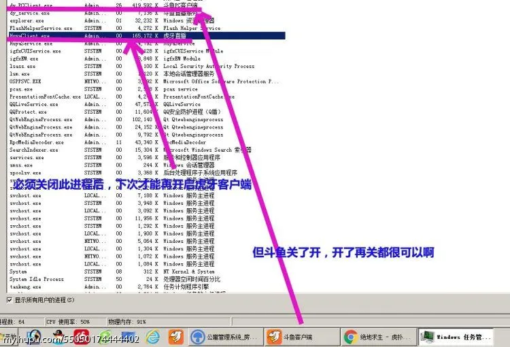
Task: Select the HuyaClient.exe process row
Action: point(146,36)
